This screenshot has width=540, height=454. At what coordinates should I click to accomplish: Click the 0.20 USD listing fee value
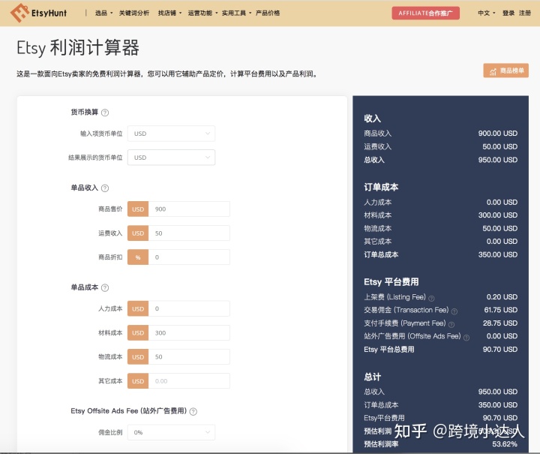coord(502,297)
